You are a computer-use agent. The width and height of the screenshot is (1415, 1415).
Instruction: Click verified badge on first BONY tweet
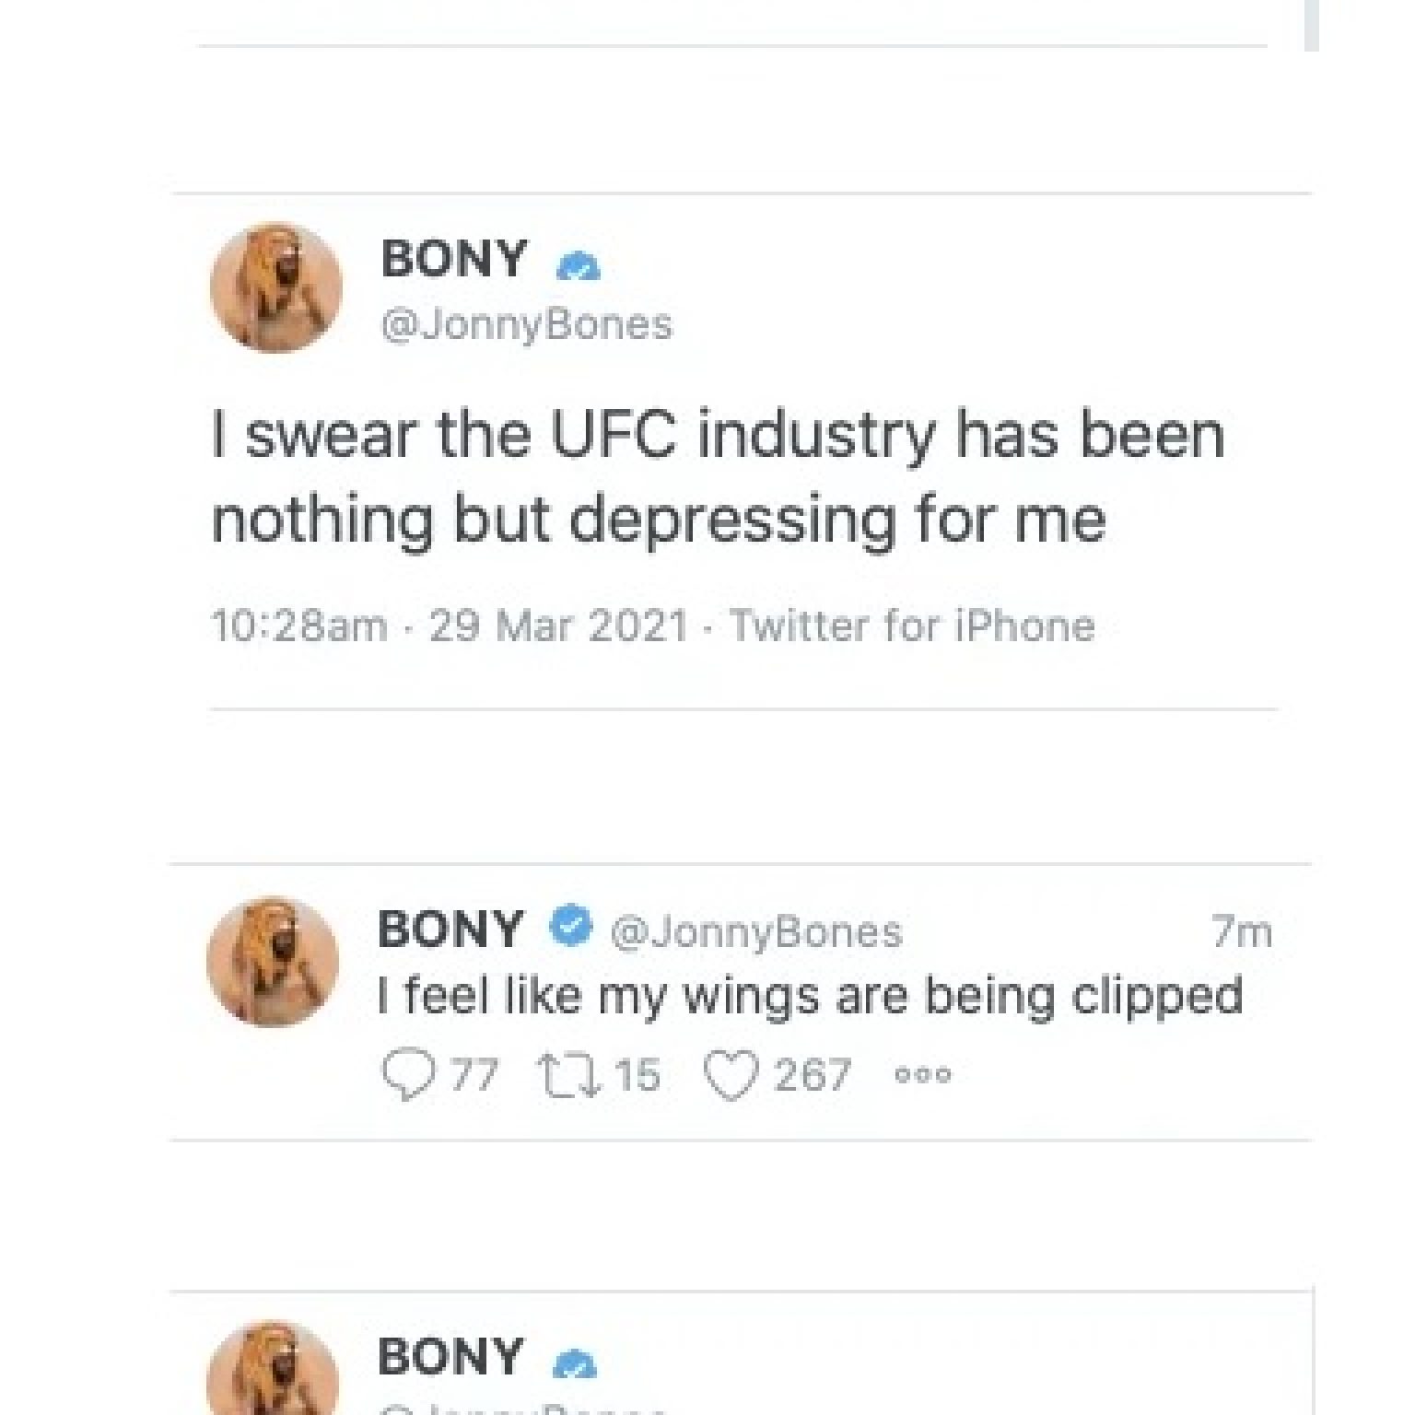coord(579,267)
